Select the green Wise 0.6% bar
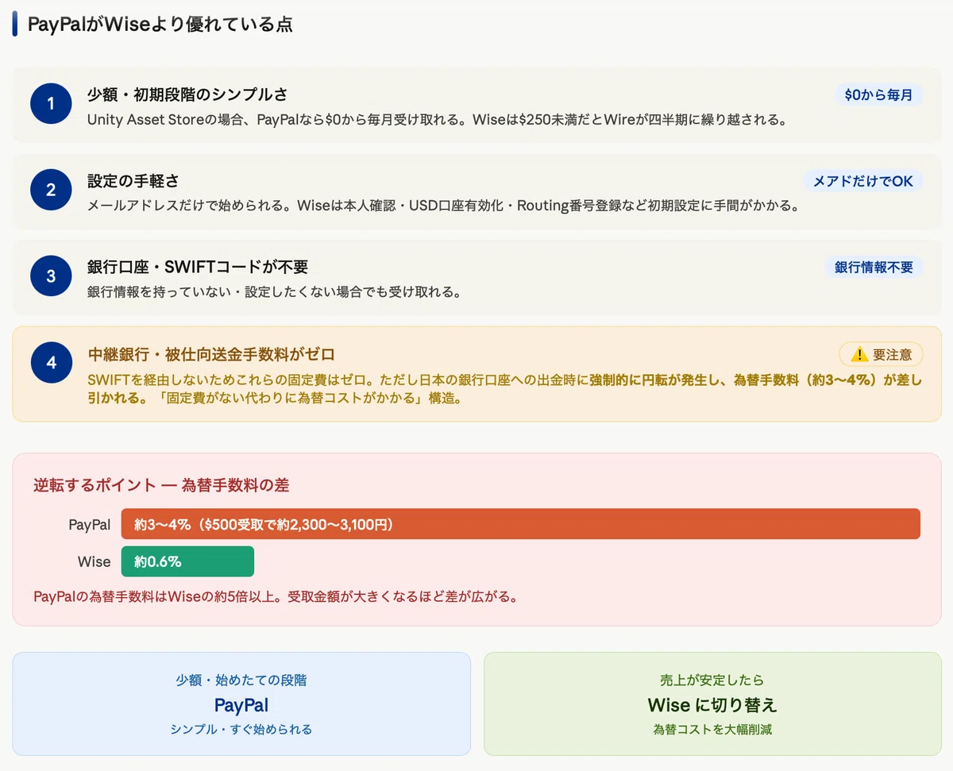Image resolution: width=953 pixels, height=771 pixels. [187, 561]
